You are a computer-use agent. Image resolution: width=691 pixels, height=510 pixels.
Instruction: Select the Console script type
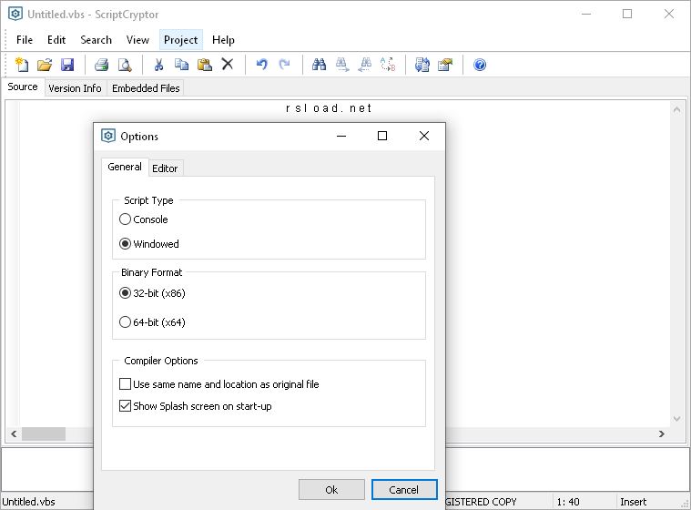point(126,219)
